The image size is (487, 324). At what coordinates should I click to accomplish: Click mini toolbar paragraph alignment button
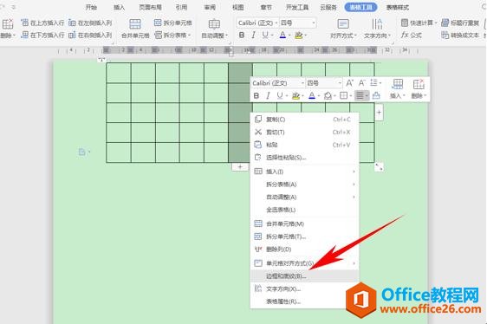coord(361,95)
